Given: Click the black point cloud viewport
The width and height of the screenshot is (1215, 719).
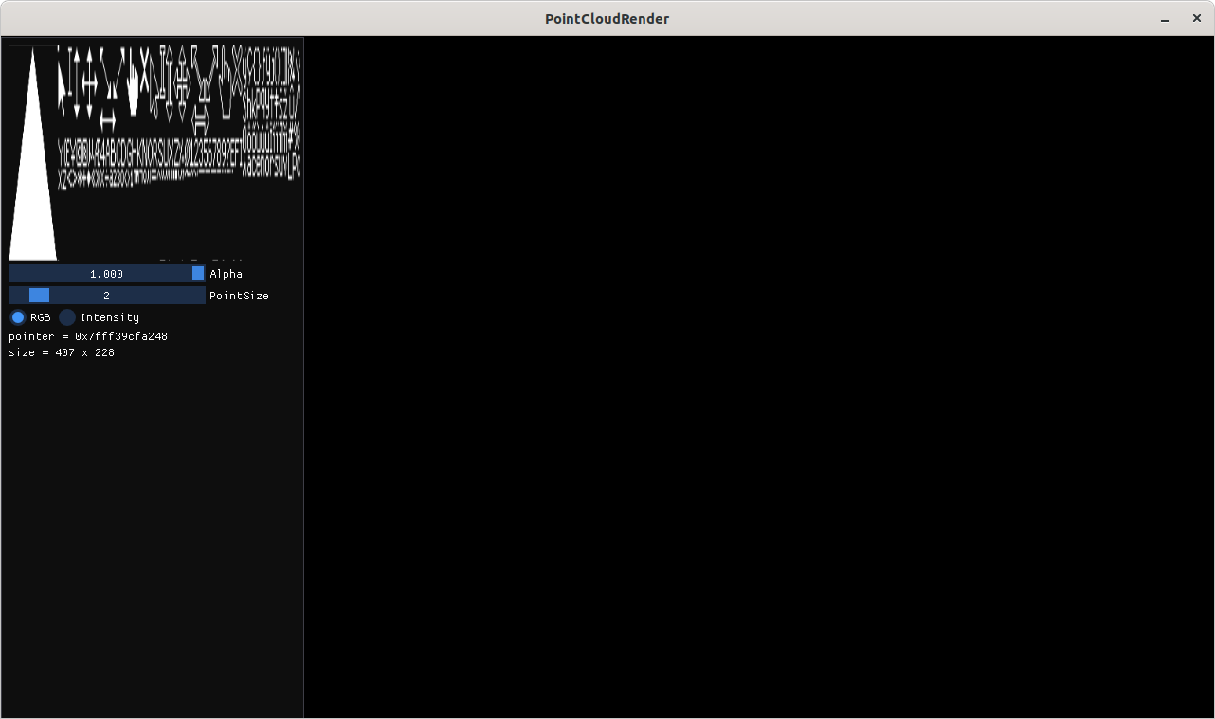Looking at the screenshot, I should coord(758,377).
